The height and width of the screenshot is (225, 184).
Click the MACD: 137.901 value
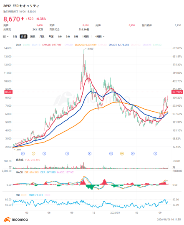pyautogui.click(x=66, y=172)
